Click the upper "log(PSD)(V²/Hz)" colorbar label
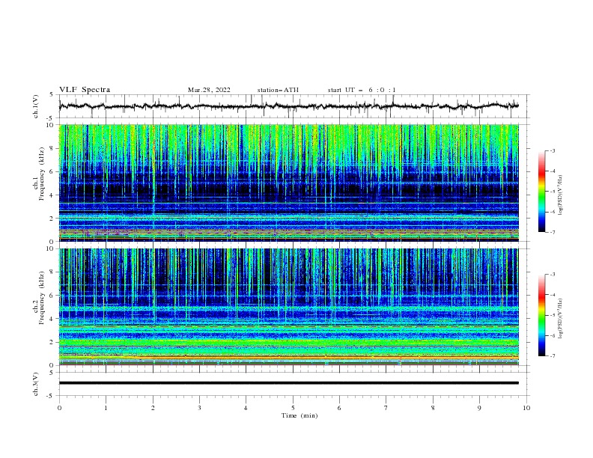Viewport: 593px width, 458px height. (x=561, y=195)
